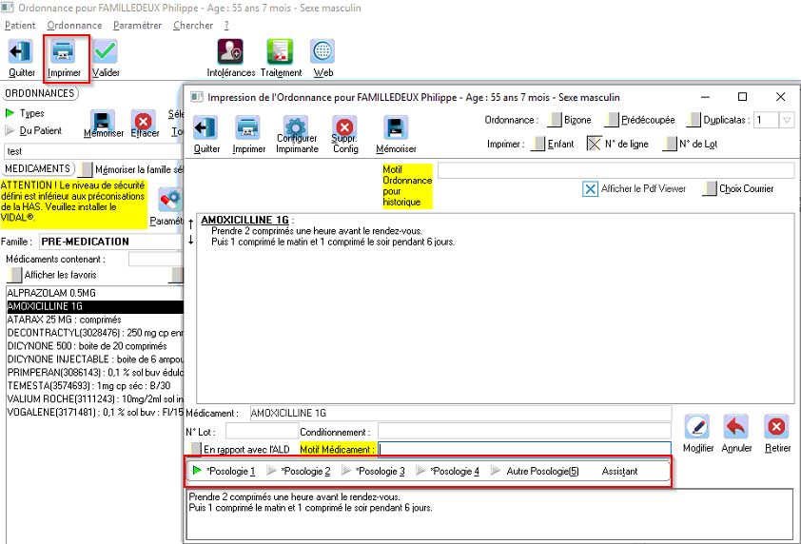Click the Retirer red cross icon
This screenshot has width=801, height=544.
776,426
